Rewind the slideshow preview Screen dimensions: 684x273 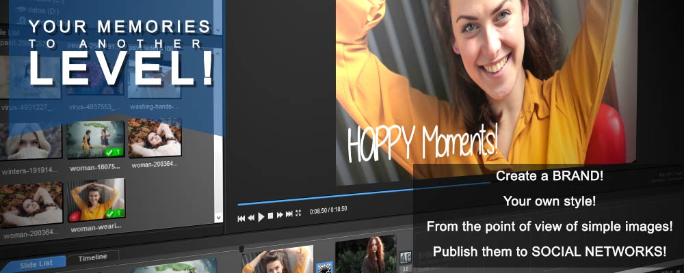click(251, 218)
